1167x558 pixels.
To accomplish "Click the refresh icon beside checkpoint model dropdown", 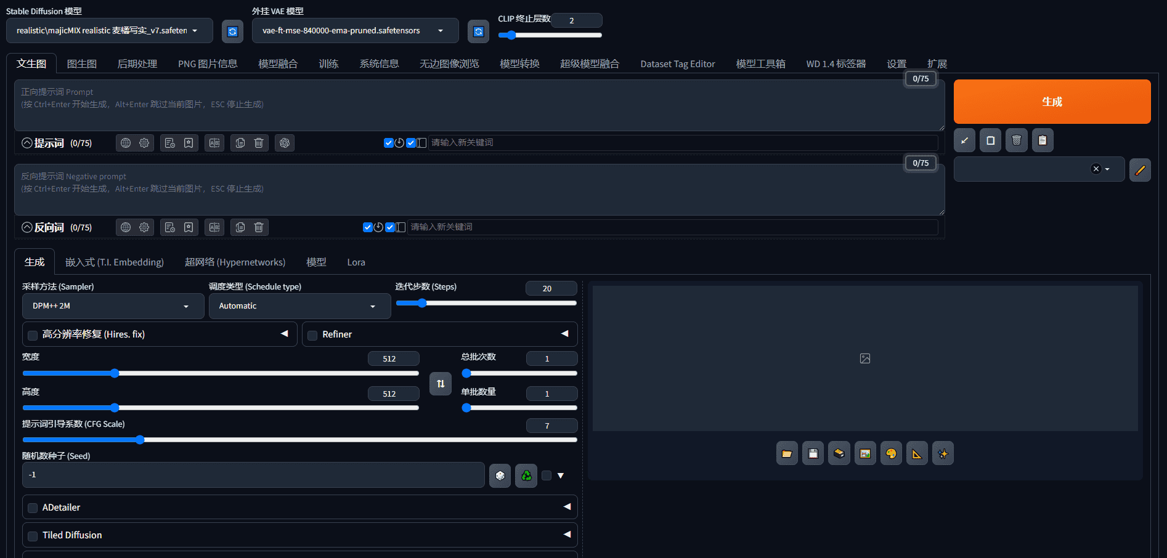I will [x=232, y=31].
